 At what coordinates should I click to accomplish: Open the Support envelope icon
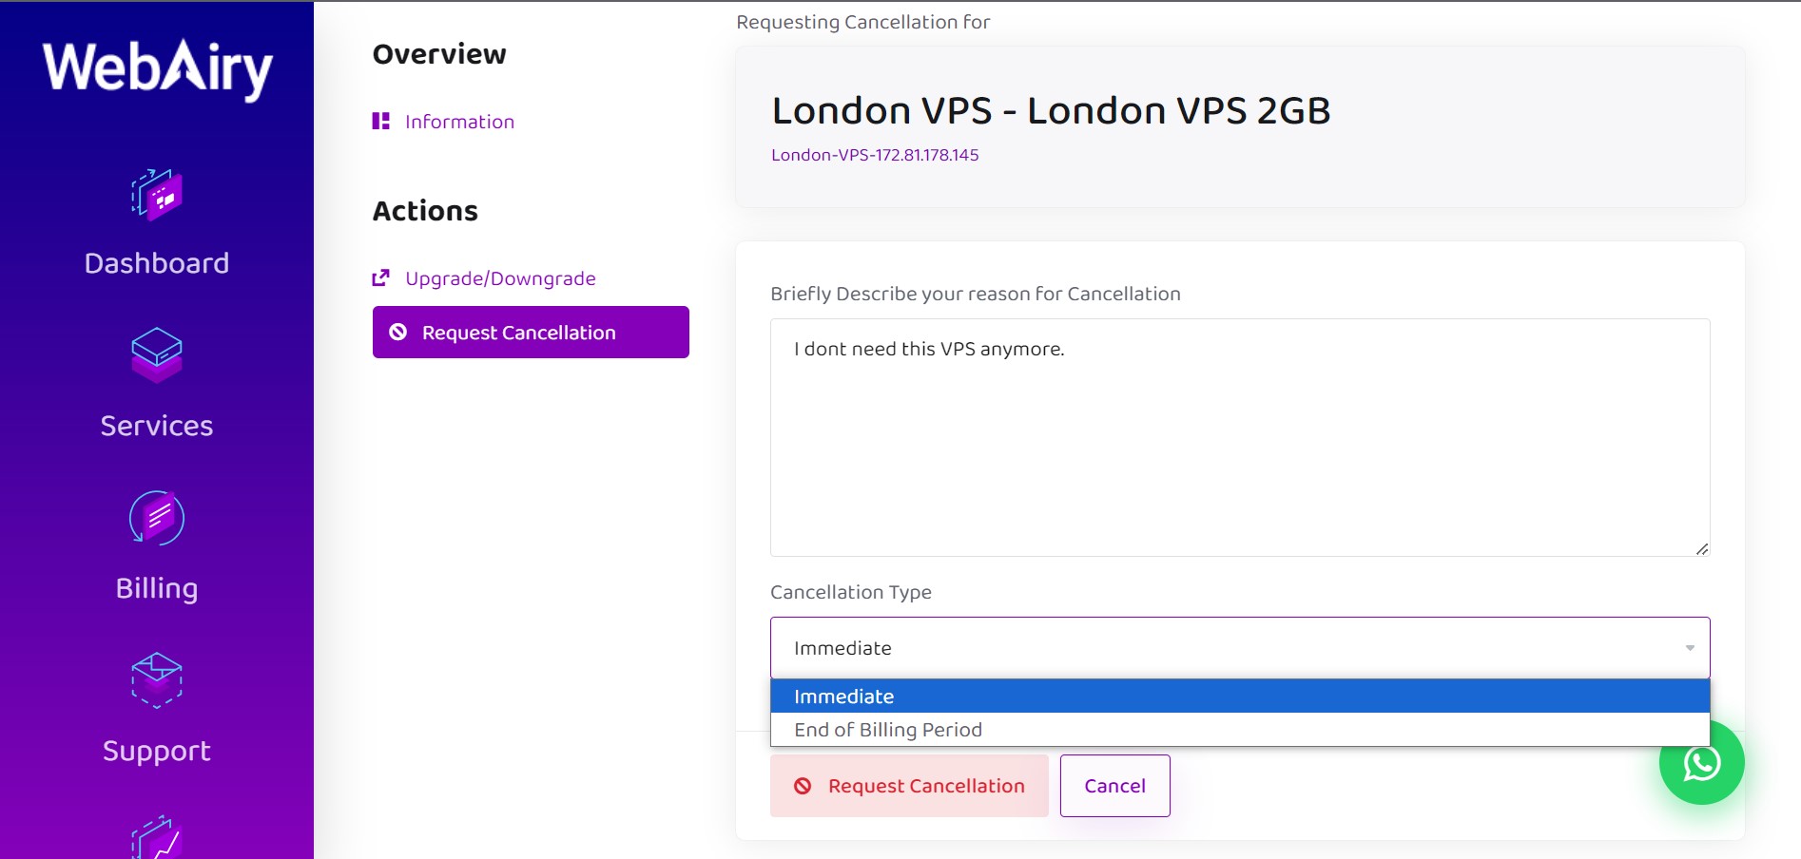[157, 680]
